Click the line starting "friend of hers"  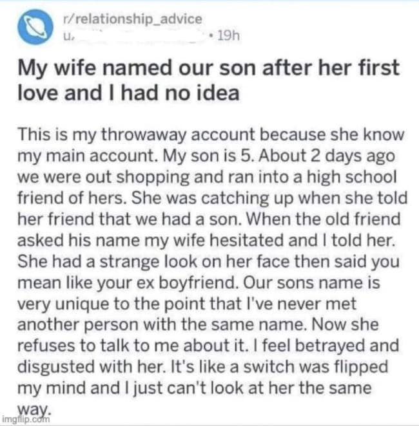[206, 199]
